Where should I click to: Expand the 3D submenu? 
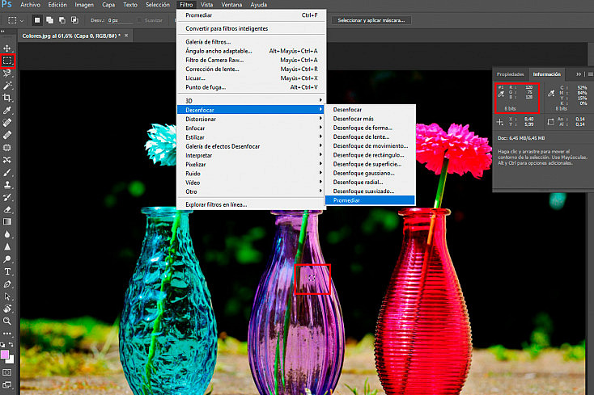[250, 100]
